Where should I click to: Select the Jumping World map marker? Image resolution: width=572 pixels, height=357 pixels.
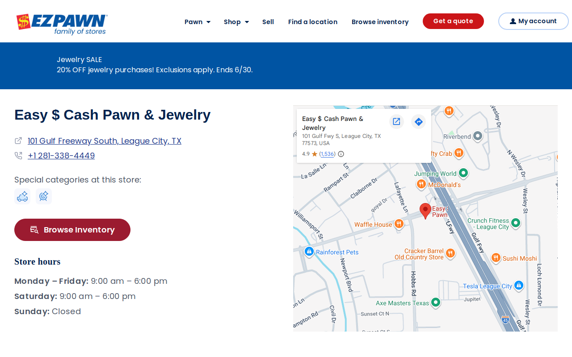463,173
